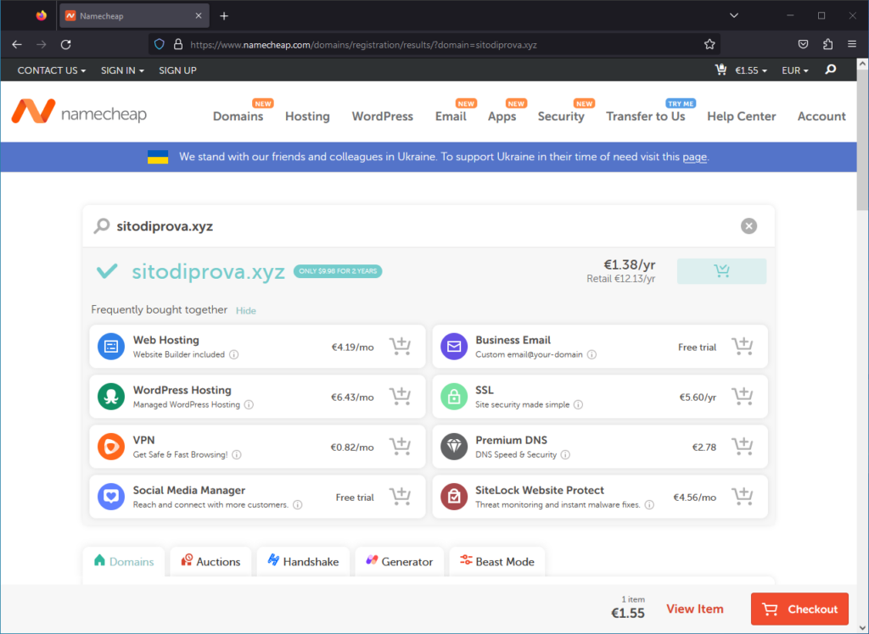This screenshot has width=869, height=634.
Task: Open the Security menu
Action: [561, 116]
